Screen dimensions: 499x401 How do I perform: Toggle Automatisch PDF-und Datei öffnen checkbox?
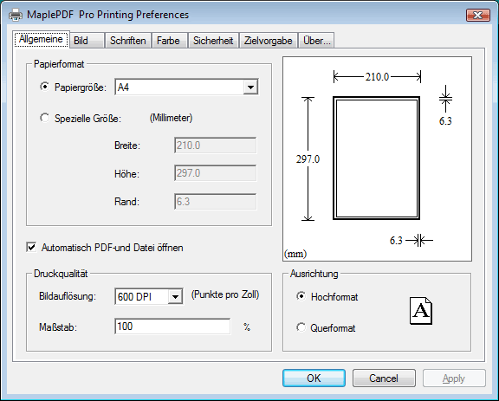[31, 248]
